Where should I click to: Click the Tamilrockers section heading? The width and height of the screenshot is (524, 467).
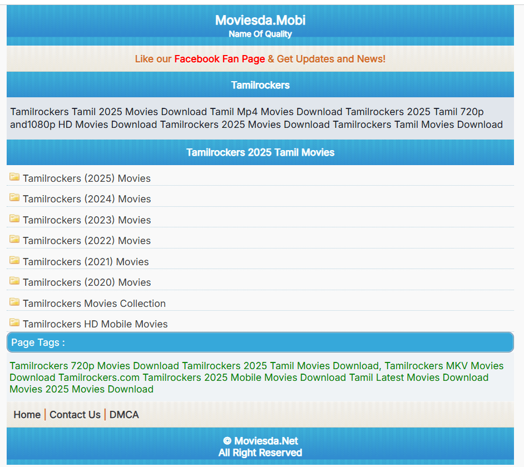[x=260, y=85]
